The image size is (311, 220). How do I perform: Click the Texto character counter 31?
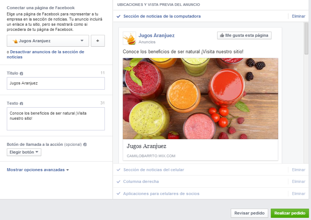tap(102, 103)
